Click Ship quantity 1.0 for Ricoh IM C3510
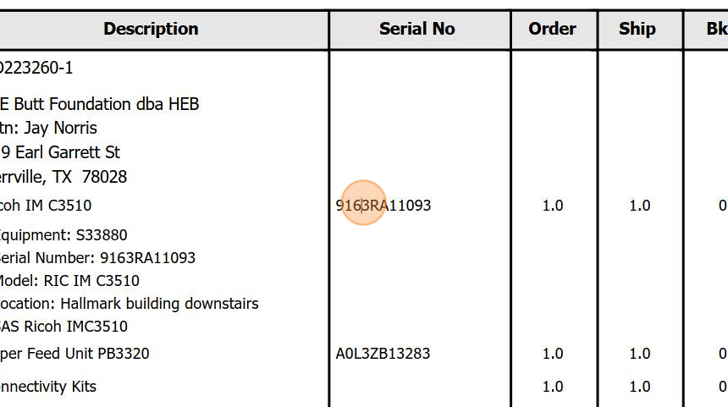The image size is (728, 407). point(639,206)
